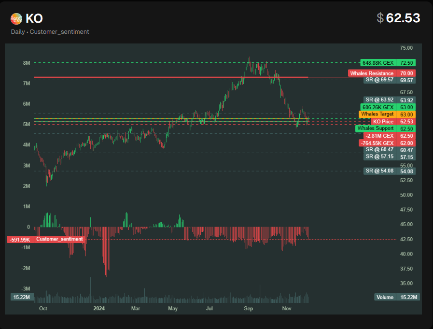Click the Daily • Customer_sentiment subtitle
This screenshot has height=329, width=433.
point(50,32)
